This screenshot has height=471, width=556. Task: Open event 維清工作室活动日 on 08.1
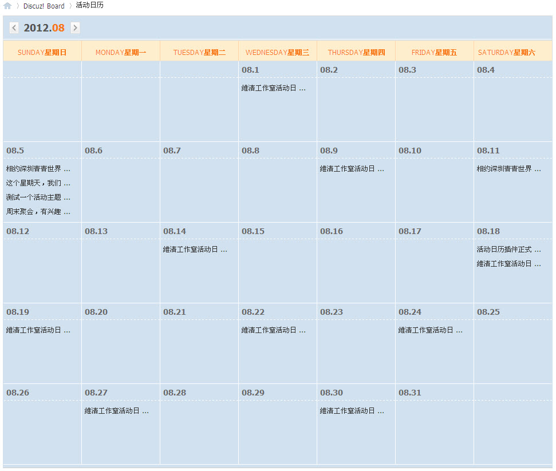[x=273, y=88]
